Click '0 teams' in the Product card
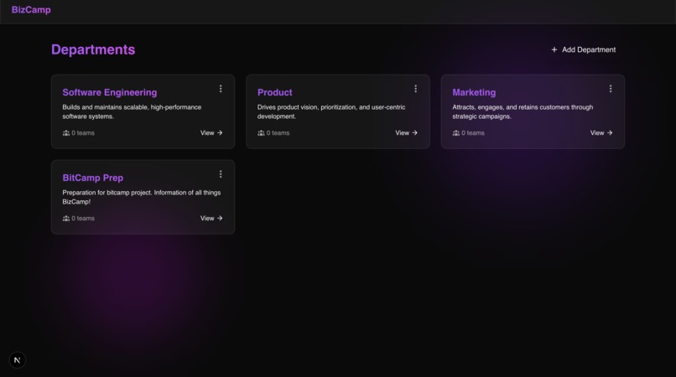 click(x=278, y=132)
